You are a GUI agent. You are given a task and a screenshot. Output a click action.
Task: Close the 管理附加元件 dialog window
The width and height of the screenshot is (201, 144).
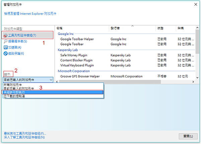pos(196,4)
